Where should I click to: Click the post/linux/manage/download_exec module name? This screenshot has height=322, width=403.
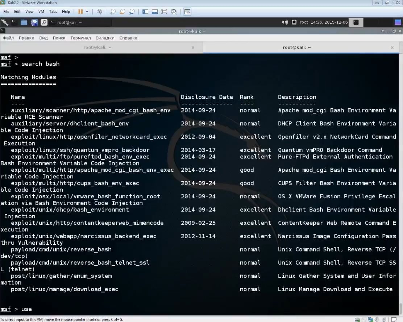(65, 289)
